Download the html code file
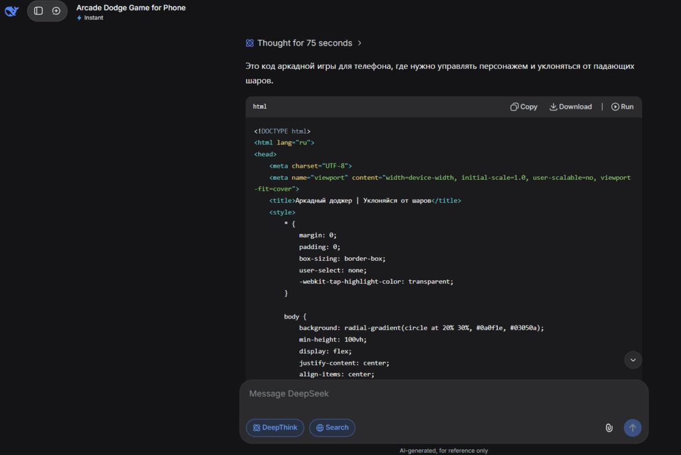Screen dimensions: 681x455 (570, 107)
